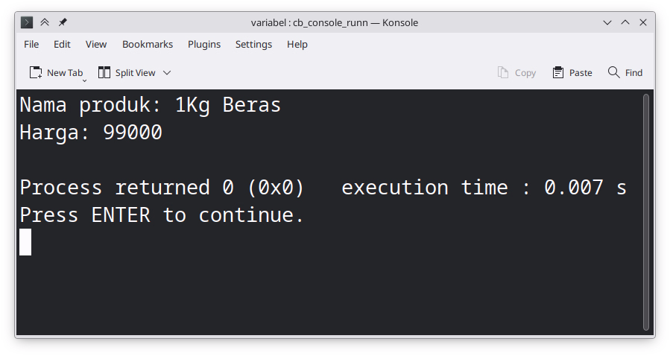
Task: Open the Plugins menu
Action: pos(204,44)
